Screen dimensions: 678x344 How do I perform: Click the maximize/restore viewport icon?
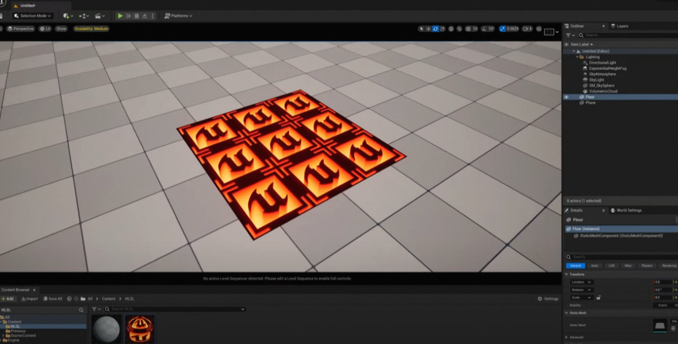click(539, 29)
